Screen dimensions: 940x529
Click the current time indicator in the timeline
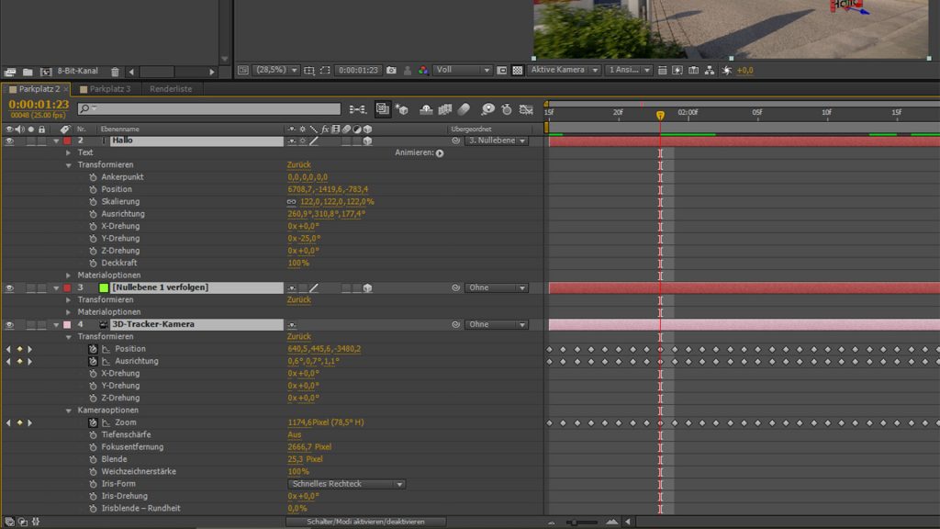click(x=661, y=117)
